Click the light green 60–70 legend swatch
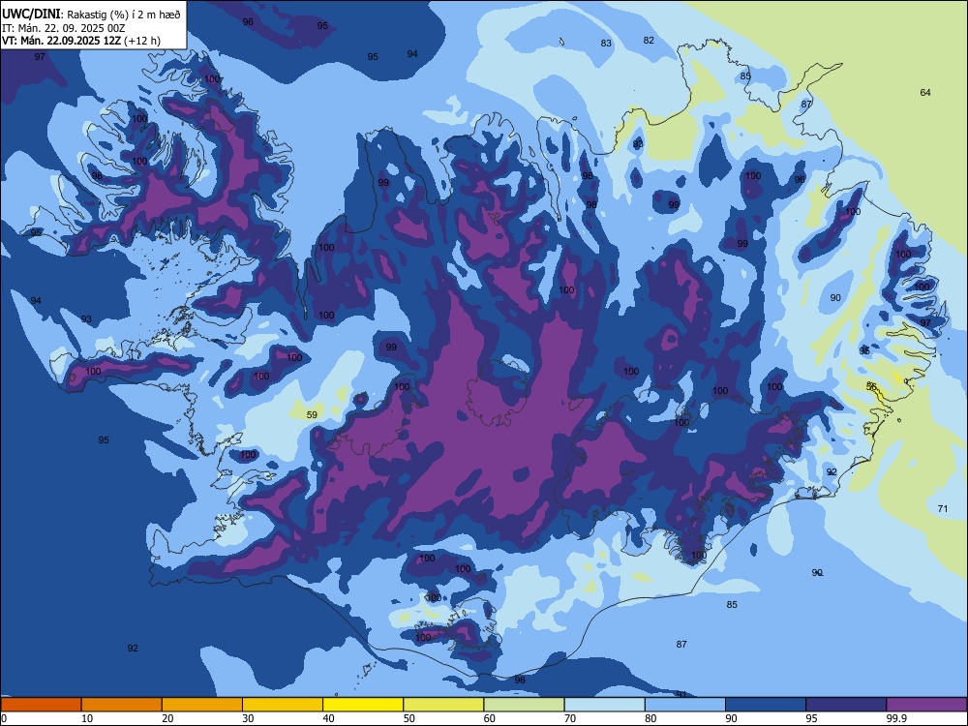The height and width of the screenshot is (726, 968). 524,705
